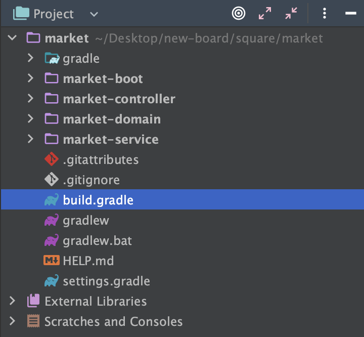Click the market root folder icon

[33, 37]
